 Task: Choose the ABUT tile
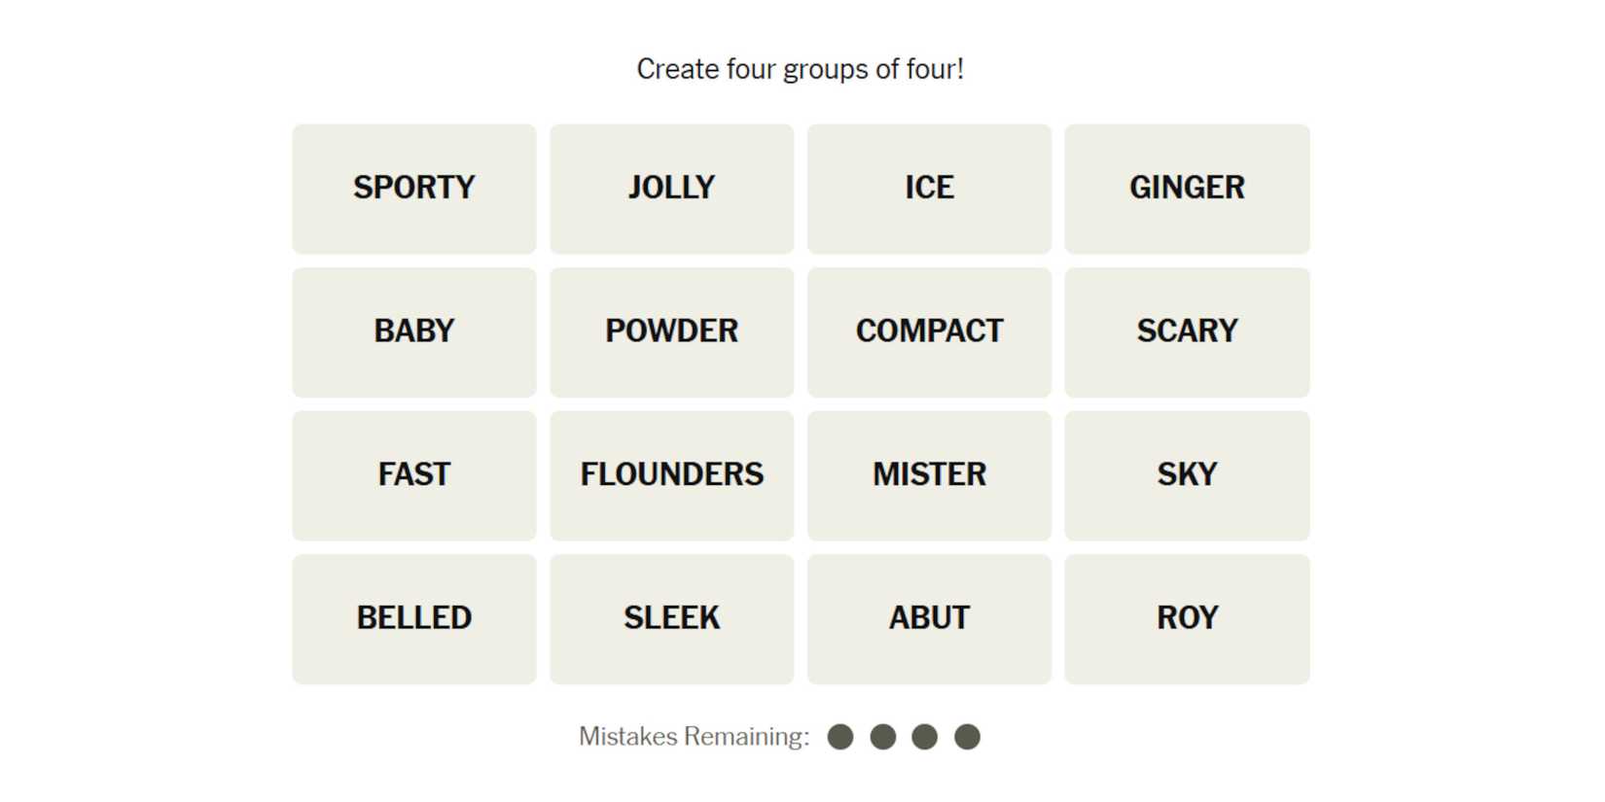click(x=929, y=618)
